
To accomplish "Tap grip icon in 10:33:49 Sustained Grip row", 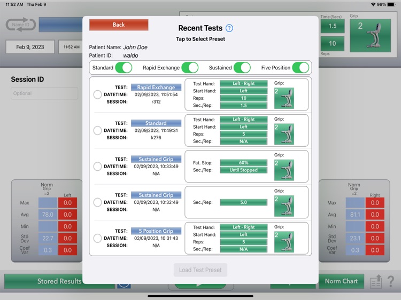I will click(x=284, y=170).
